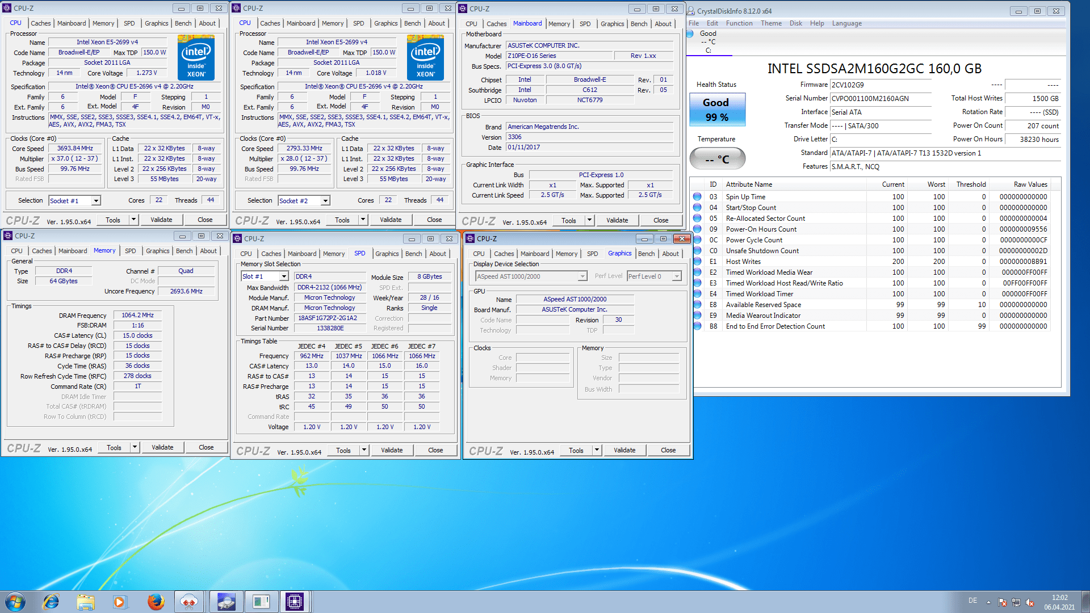Click the muted volume tray icon

pos(1030,602)
